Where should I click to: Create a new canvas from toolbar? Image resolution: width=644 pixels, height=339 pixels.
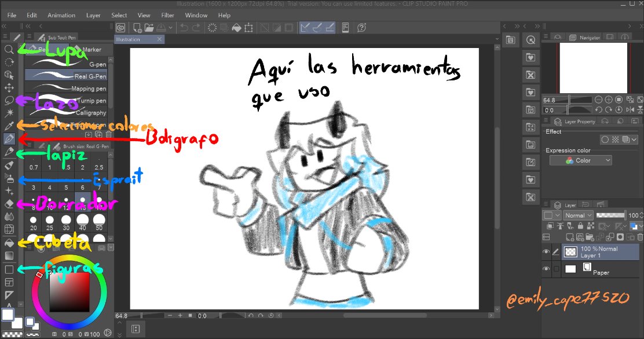(137, 28)
